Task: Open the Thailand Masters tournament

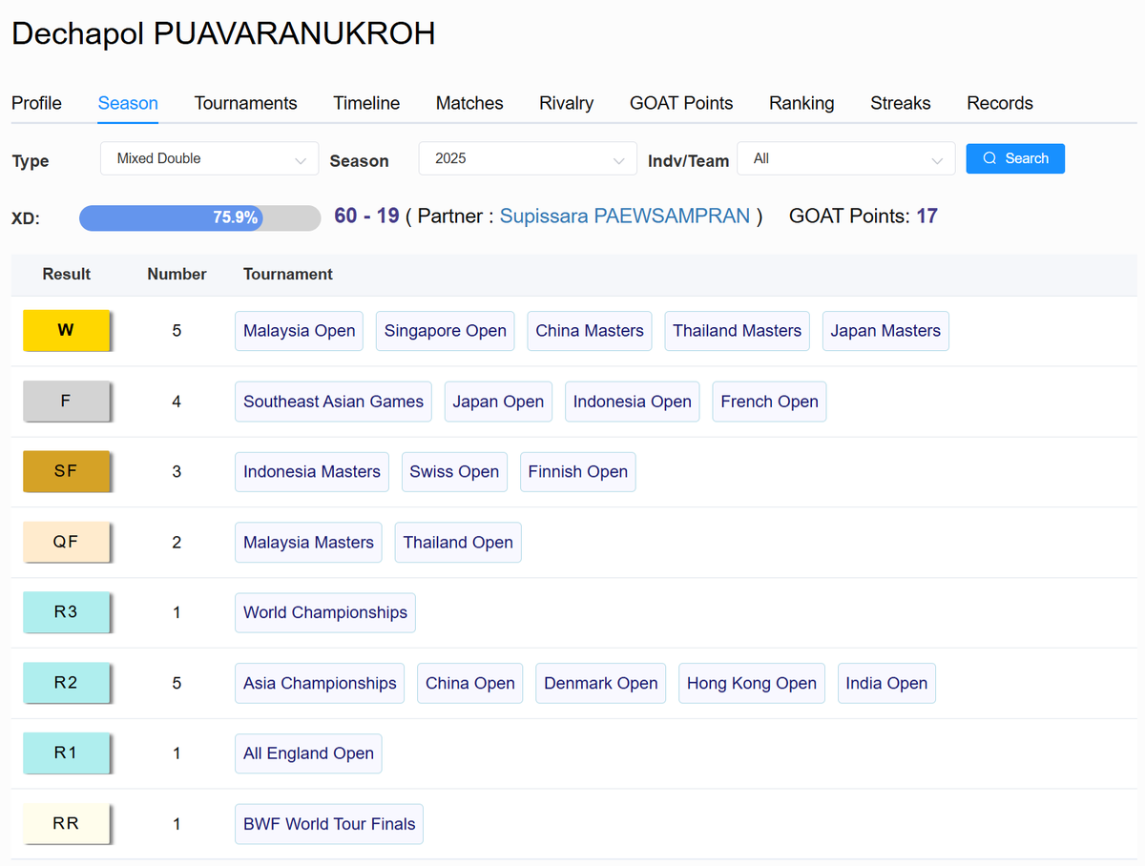Action: click(x=737, y=331)
